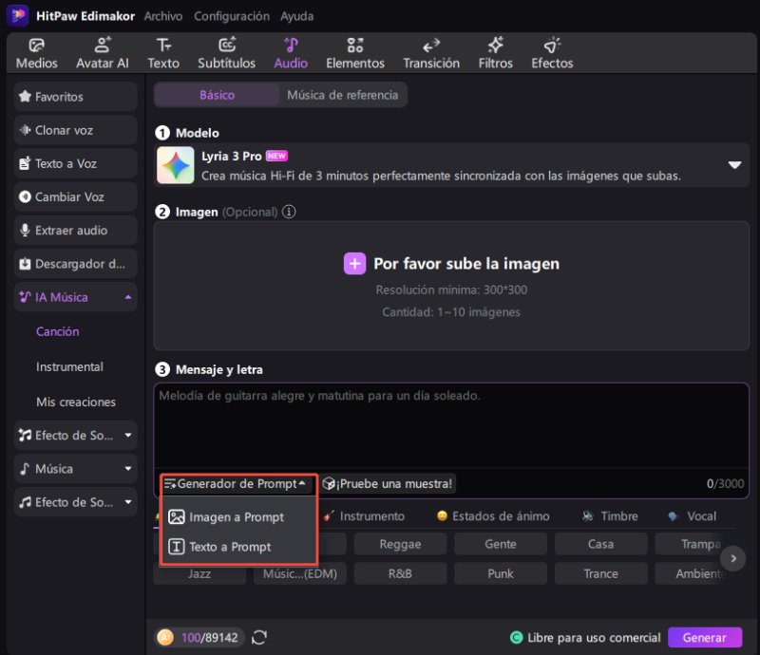Select the Jazz genre tag
The height and width of the screenshot is (655, 760).
[199, 574]
